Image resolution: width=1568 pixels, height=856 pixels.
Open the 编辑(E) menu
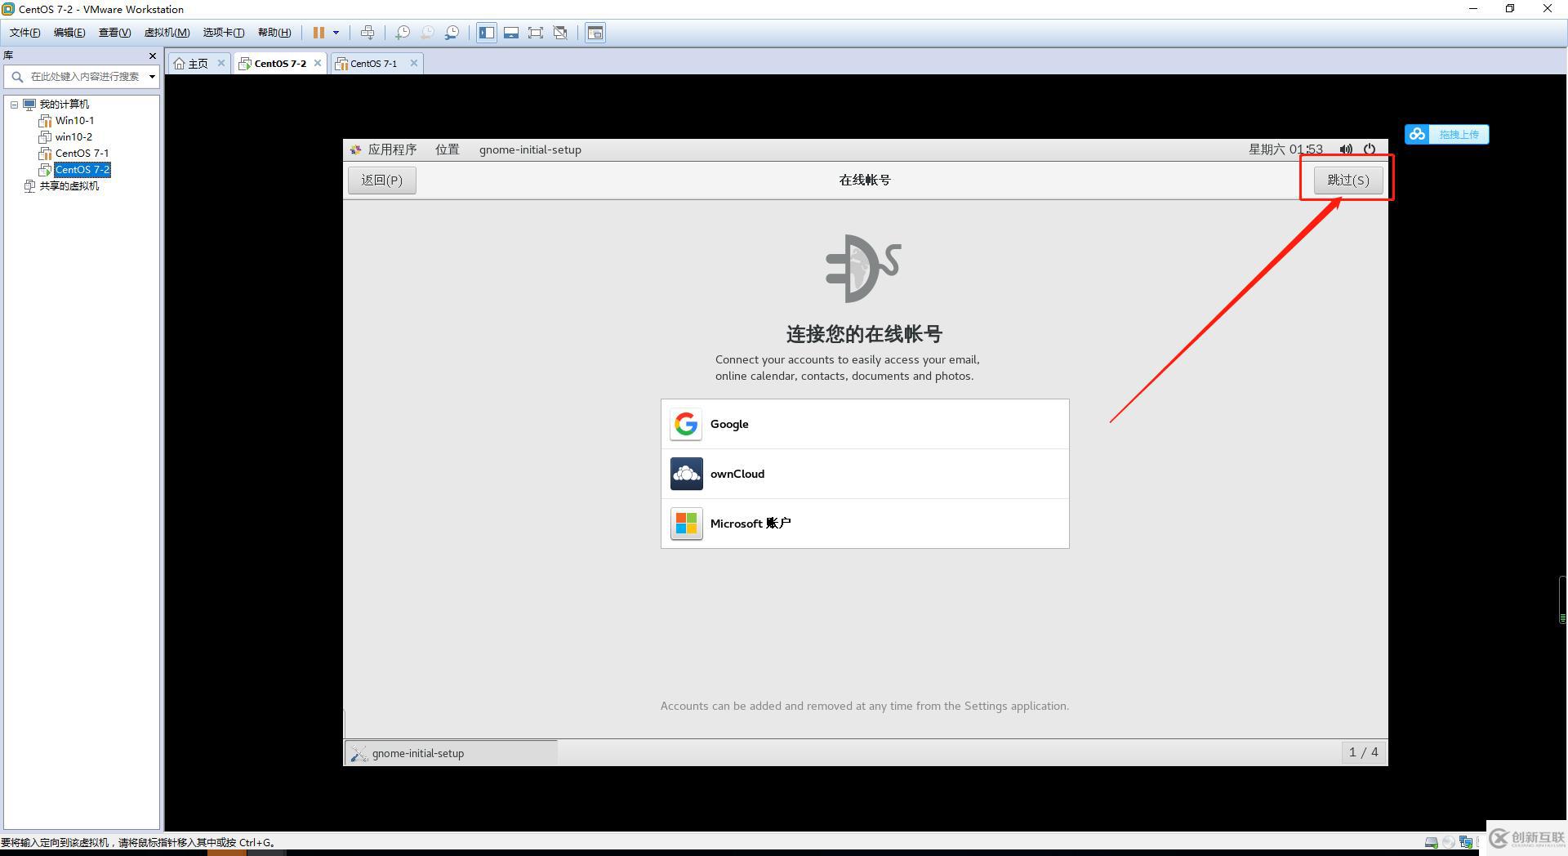point(69,33)
